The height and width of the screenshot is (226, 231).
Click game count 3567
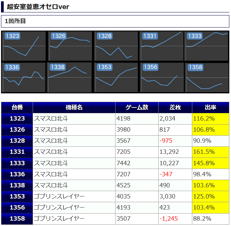click(x=124, y=141)
